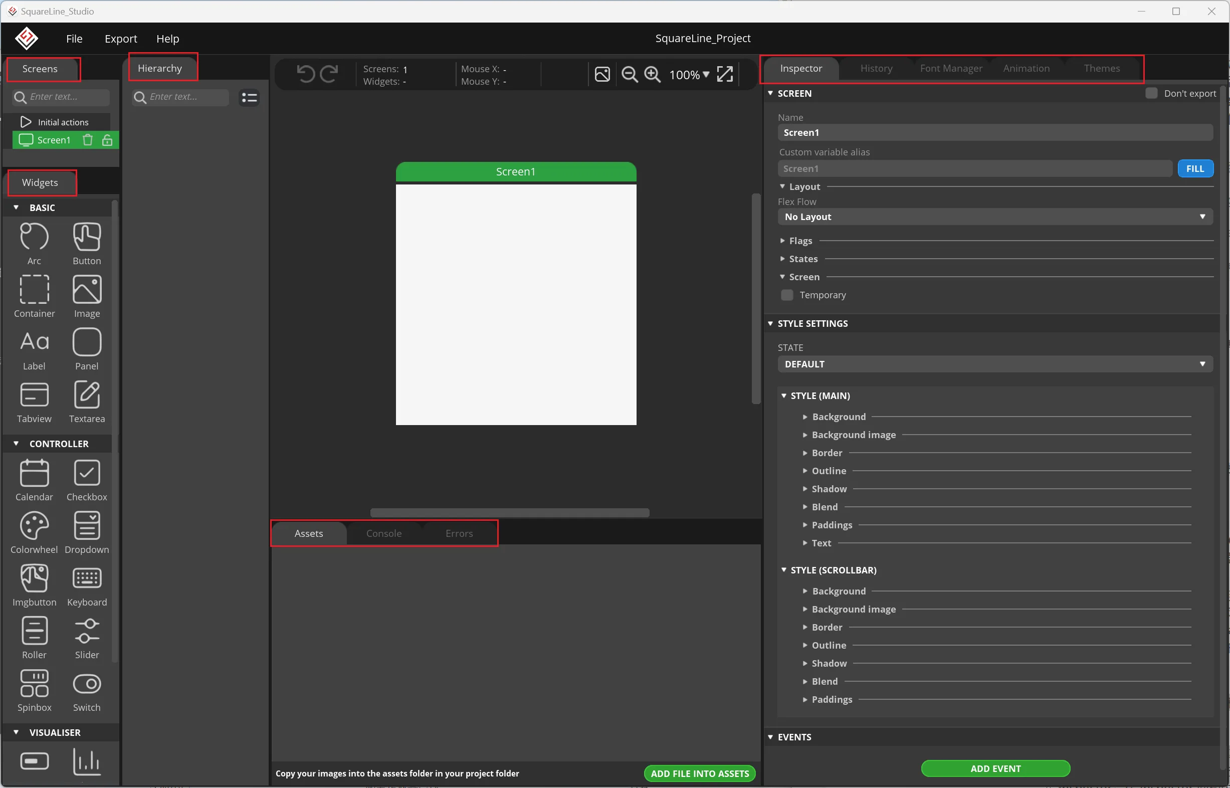Click the screenshot image icon in toolbar
This screenshot has height=788, width=1230.
pyautogui.click(x=602, y=75)
